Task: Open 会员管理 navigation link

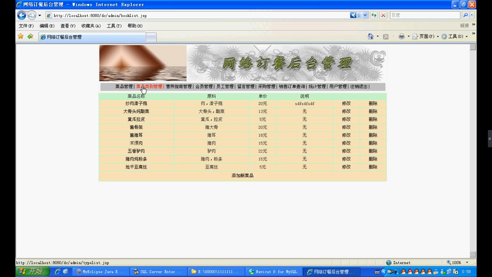Action: pyautogui.click(x=204, y=87)
